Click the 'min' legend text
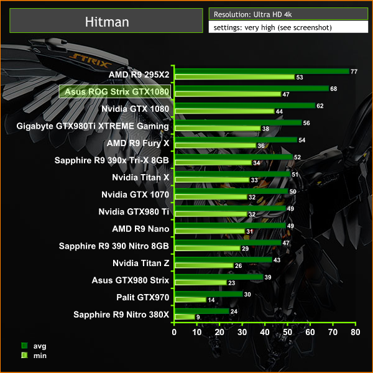Viewport: 373px width, 373px height. (x=40, y=356)
